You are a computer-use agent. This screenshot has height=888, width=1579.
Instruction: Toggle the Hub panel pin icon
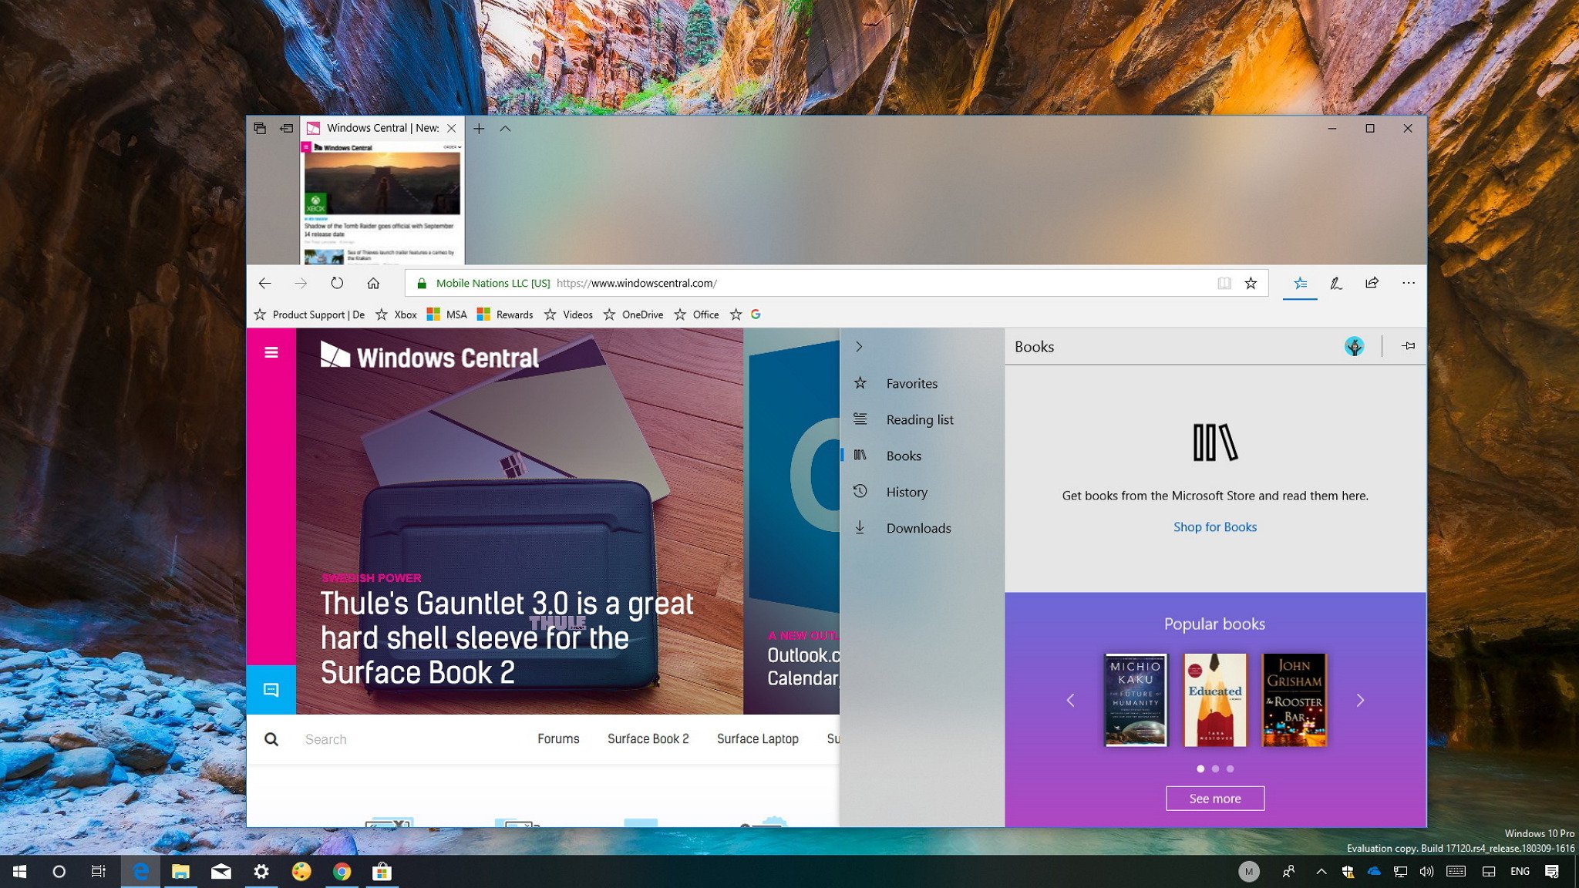click(1408, 346)
